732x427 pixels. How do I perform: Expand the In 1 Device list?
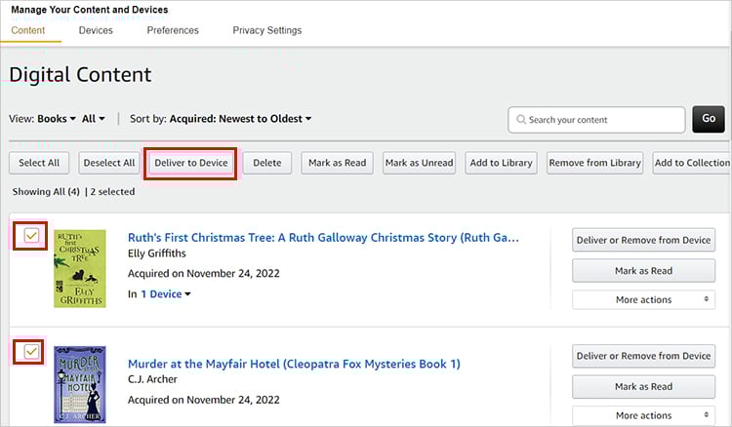click(x=165, y=293)
